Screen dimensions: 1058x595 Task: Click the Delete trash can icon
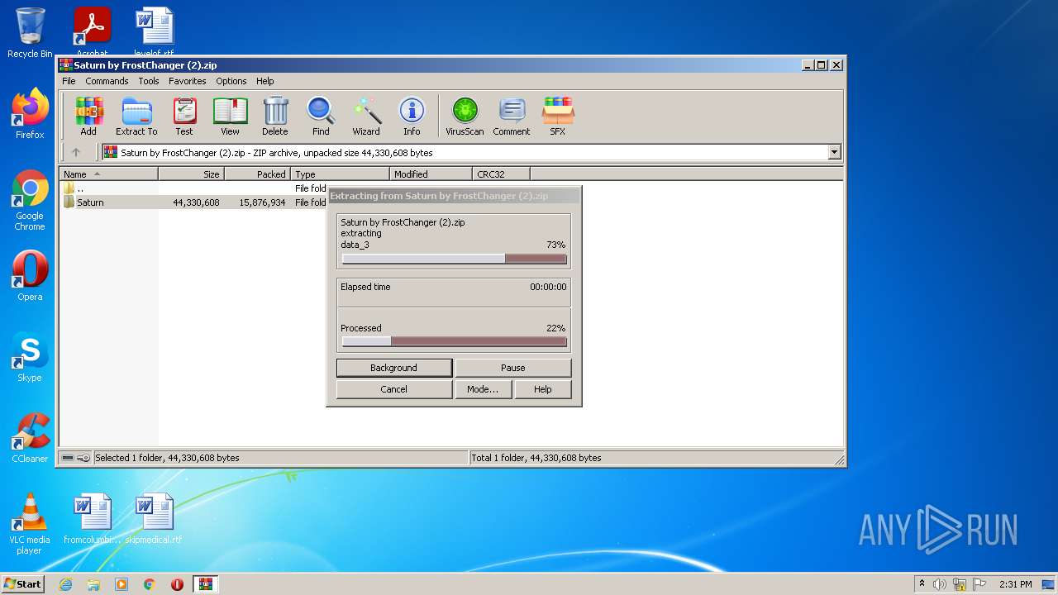[x=275, y=116]
